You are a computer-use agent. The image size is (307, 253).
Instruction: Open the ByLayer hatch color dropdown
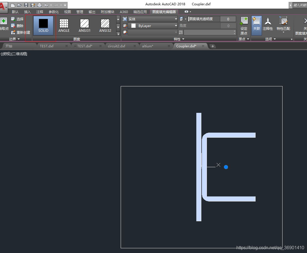[152, 26]
